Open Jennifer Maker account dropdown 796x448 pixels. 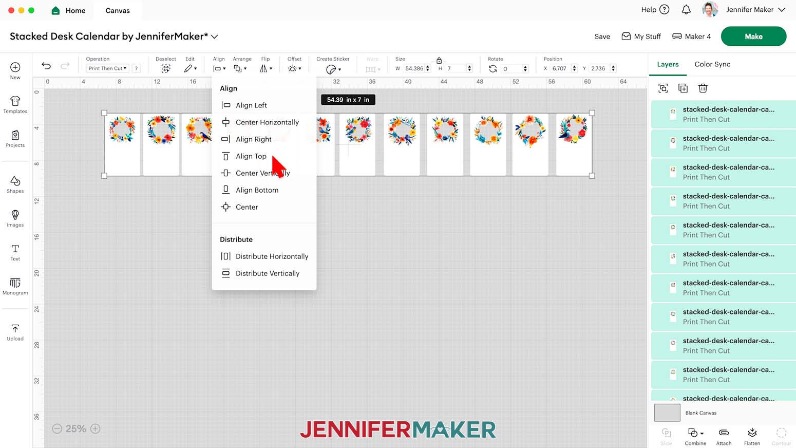coord(756,10)
